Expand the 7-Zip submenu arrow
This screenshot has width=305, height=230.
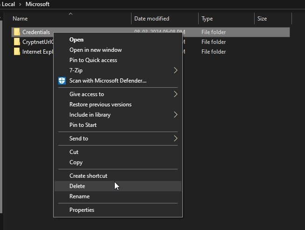tap(175, 70)
